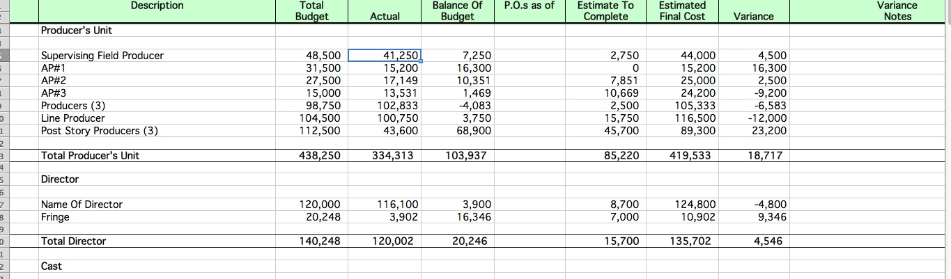Click the Variance Notes column header
The width and height of the screenshot is (951, 279).
(x=897, y=11)
